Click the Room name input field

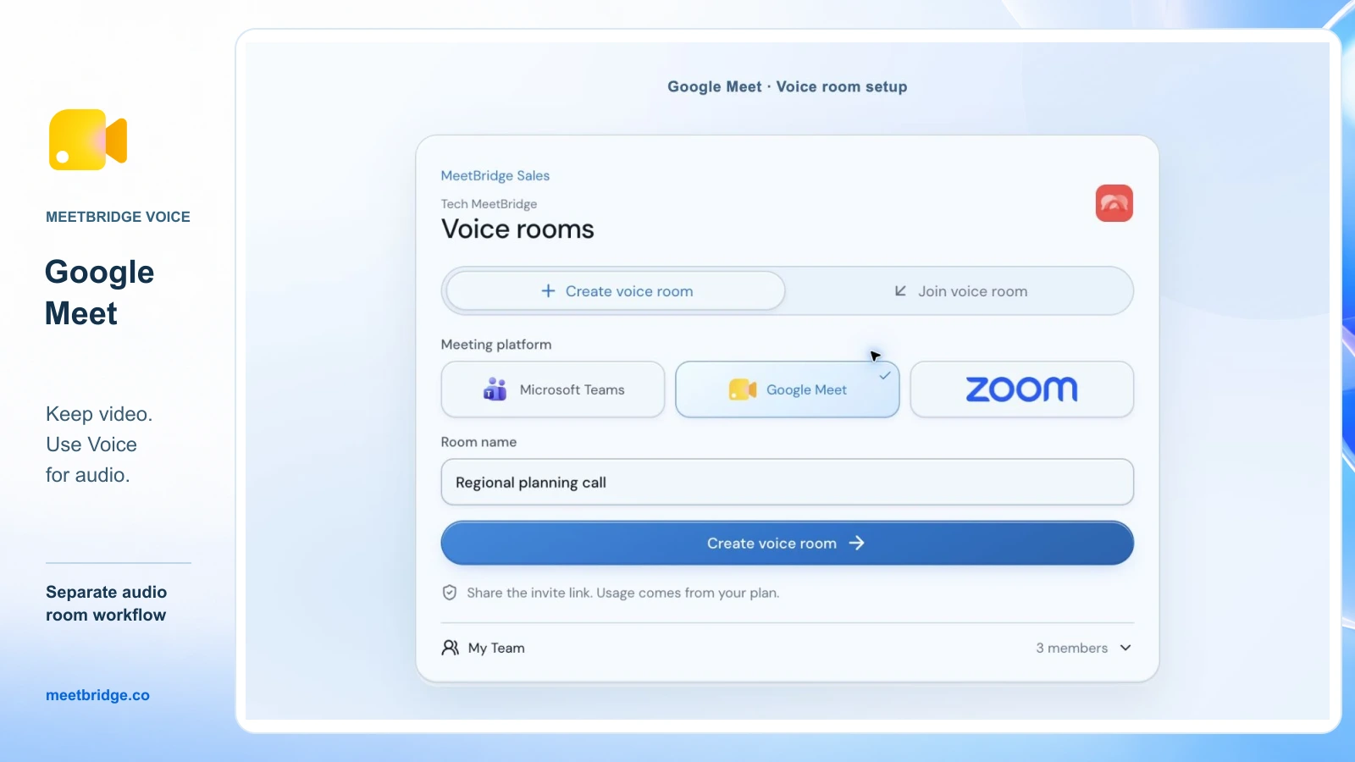(x=788, y=483)
